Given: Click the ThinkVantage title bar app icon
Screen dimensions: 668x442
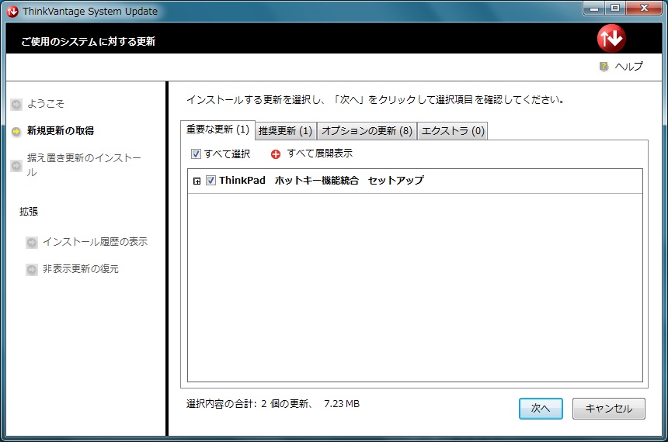Looking at the screenshot, I should [x=12, y=12].
